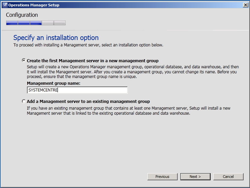250x188 pixels.
Task: Click the 'Setup will create a new' description
Action: [133, 72]
